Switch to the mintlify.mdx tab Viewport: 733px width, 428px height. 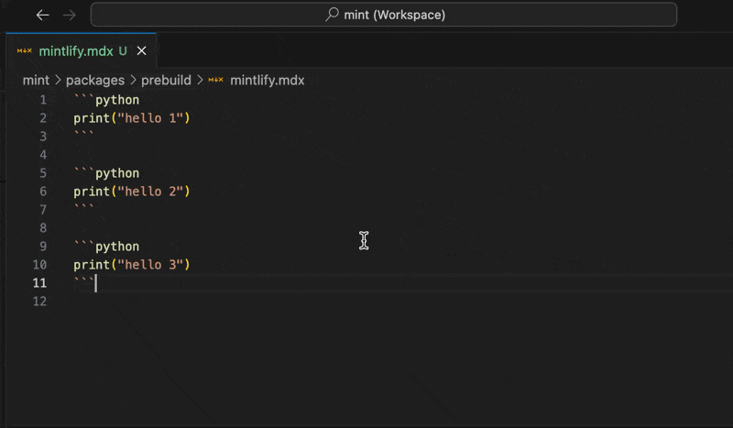(x=76, y=50)
